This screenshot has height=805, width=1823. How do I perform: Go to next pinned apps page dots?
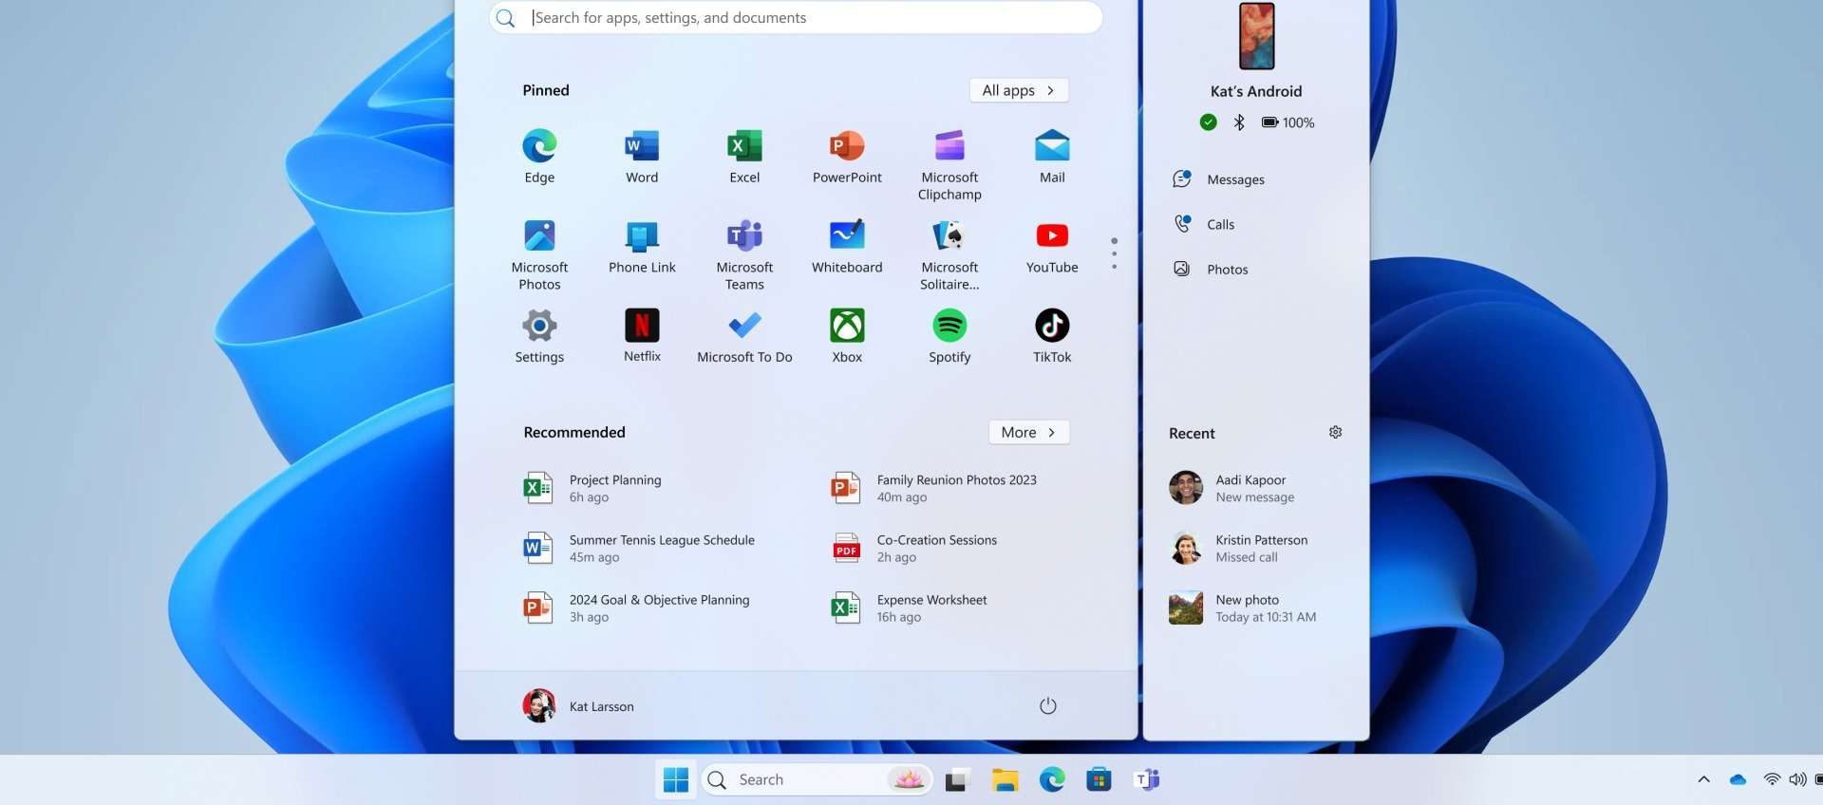pos(1114,253)
